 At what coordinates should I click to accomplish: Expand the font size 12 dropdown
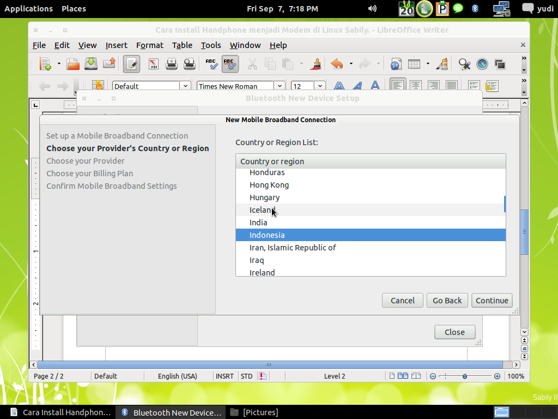pyautogui.click(x=320, y=86)
